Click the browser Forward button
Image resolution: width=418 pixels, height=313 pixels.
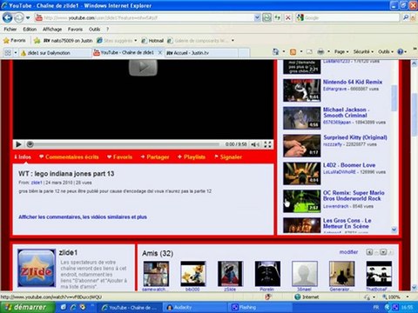coord(19,18)
